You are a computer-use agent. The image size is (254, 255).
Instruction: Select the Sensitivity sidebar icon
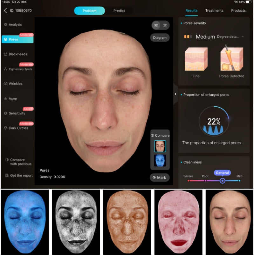tap(5, 113)
